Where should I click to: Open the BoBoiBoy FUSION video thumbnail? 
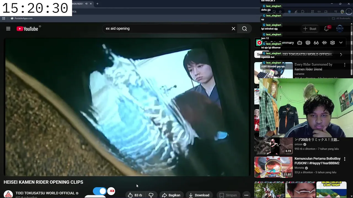click(x=273, y=167)
